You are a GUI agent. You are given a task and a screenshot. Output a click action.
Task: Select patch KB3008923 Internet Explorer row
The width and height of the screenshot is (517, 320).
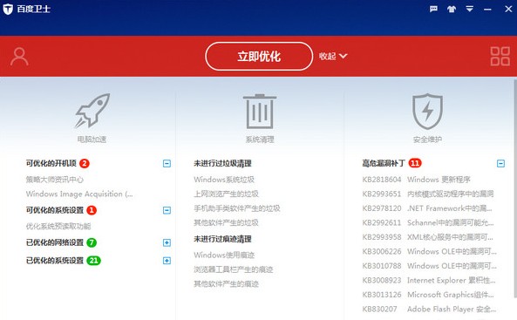tap(429, 281)
